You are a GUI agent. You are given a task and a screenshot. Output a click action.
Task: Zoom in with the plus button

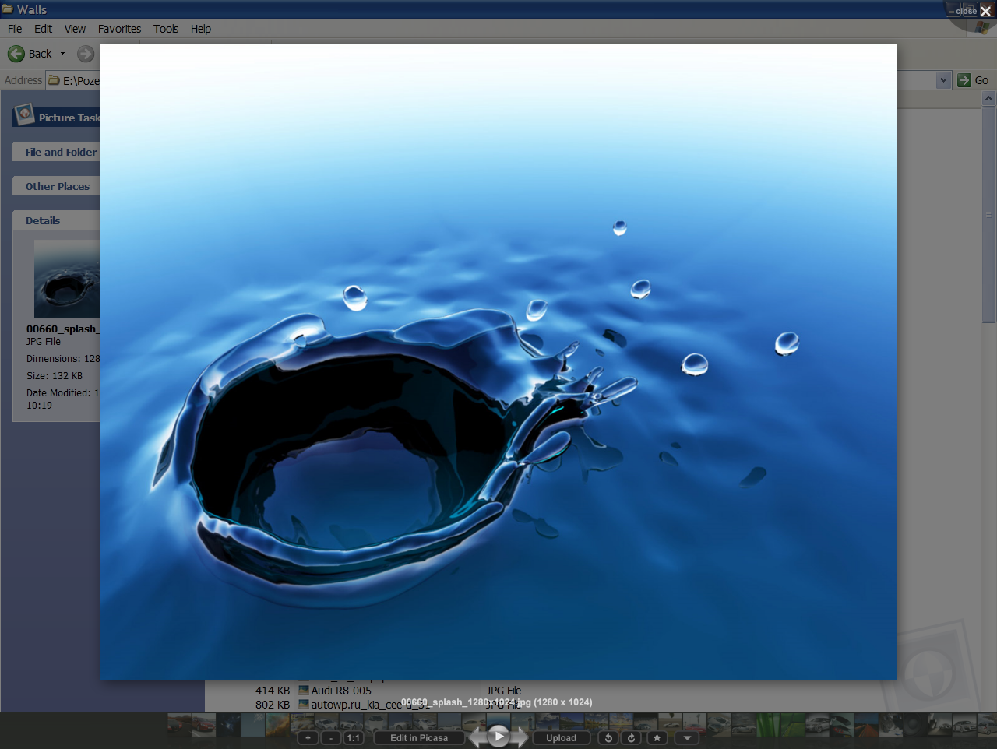coord(308,737)
